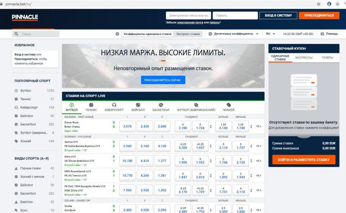This screenshot has height=213, width=346.
Task: Switch to the Express tab in bet slip
Action: (x=304, y=58)
